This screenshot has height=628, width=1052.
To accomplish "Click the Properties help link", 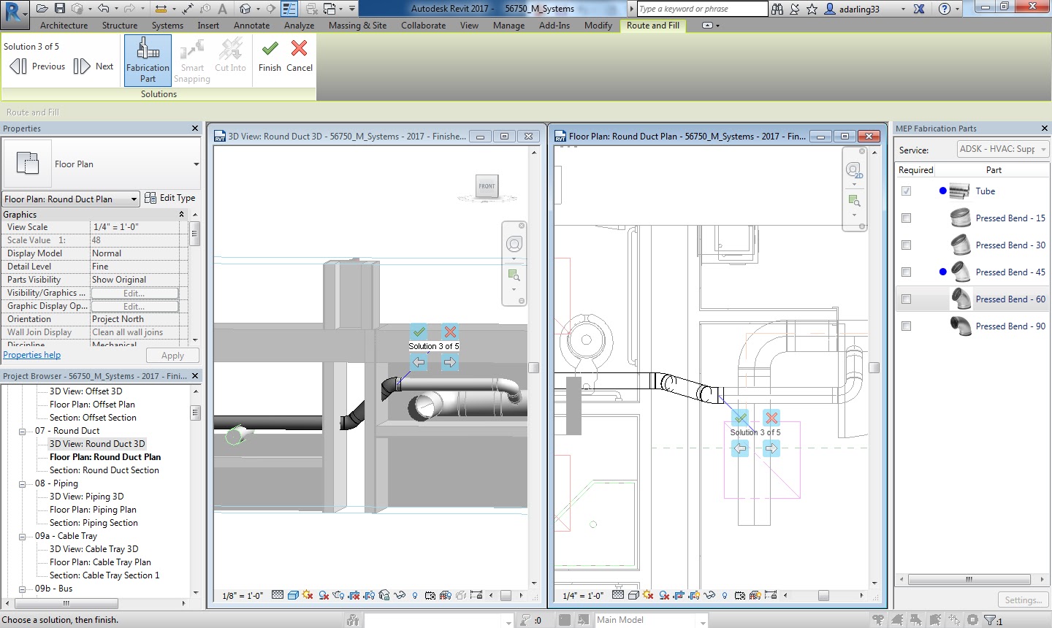I will tap(32, 355).
